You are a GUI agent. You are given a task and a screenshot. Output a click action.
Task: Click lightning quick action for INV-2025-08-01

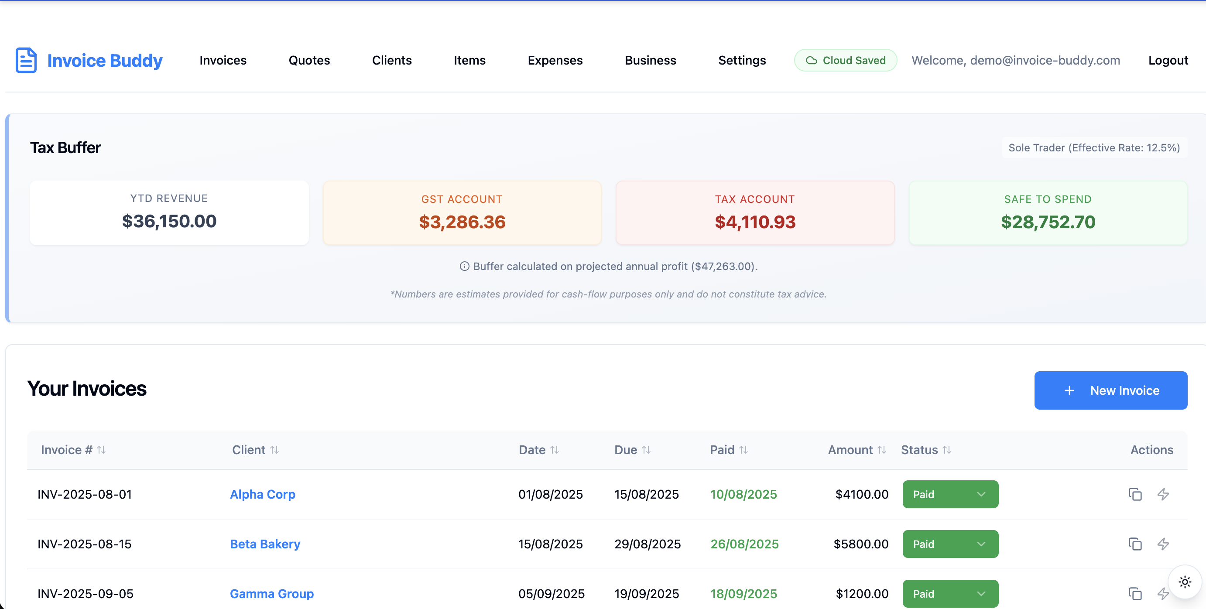coord(1163,494)
